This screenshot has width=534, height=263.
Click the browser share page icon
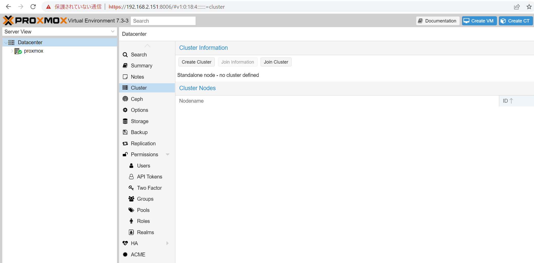pos(517,7)
